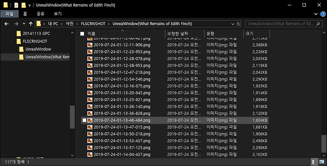This screenshot has height=166, width=327.
Task: Click FLSCRNSHOT in address breadcrumb
Action: pos(93,24)
